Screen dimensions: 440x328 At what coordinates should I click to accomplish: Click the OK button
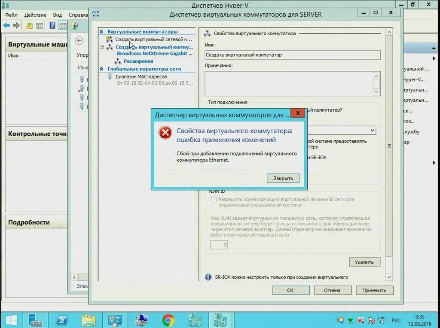pos(290,290)
